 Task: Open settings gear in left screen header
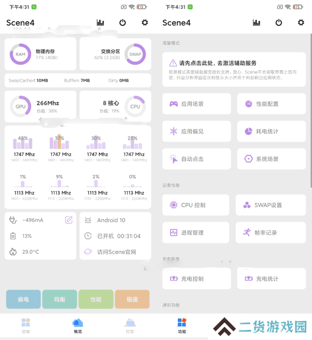pyautogui.click(x=145, y=22)
